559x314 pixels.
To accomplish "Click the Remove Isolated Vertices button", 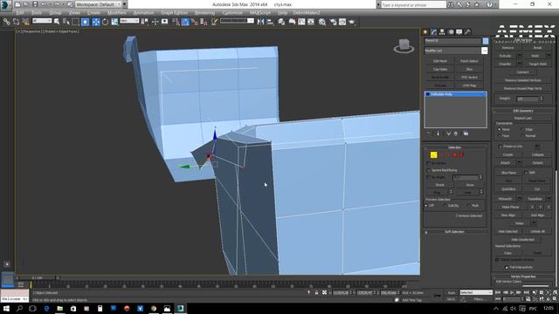I will click(x=522, y=80).
